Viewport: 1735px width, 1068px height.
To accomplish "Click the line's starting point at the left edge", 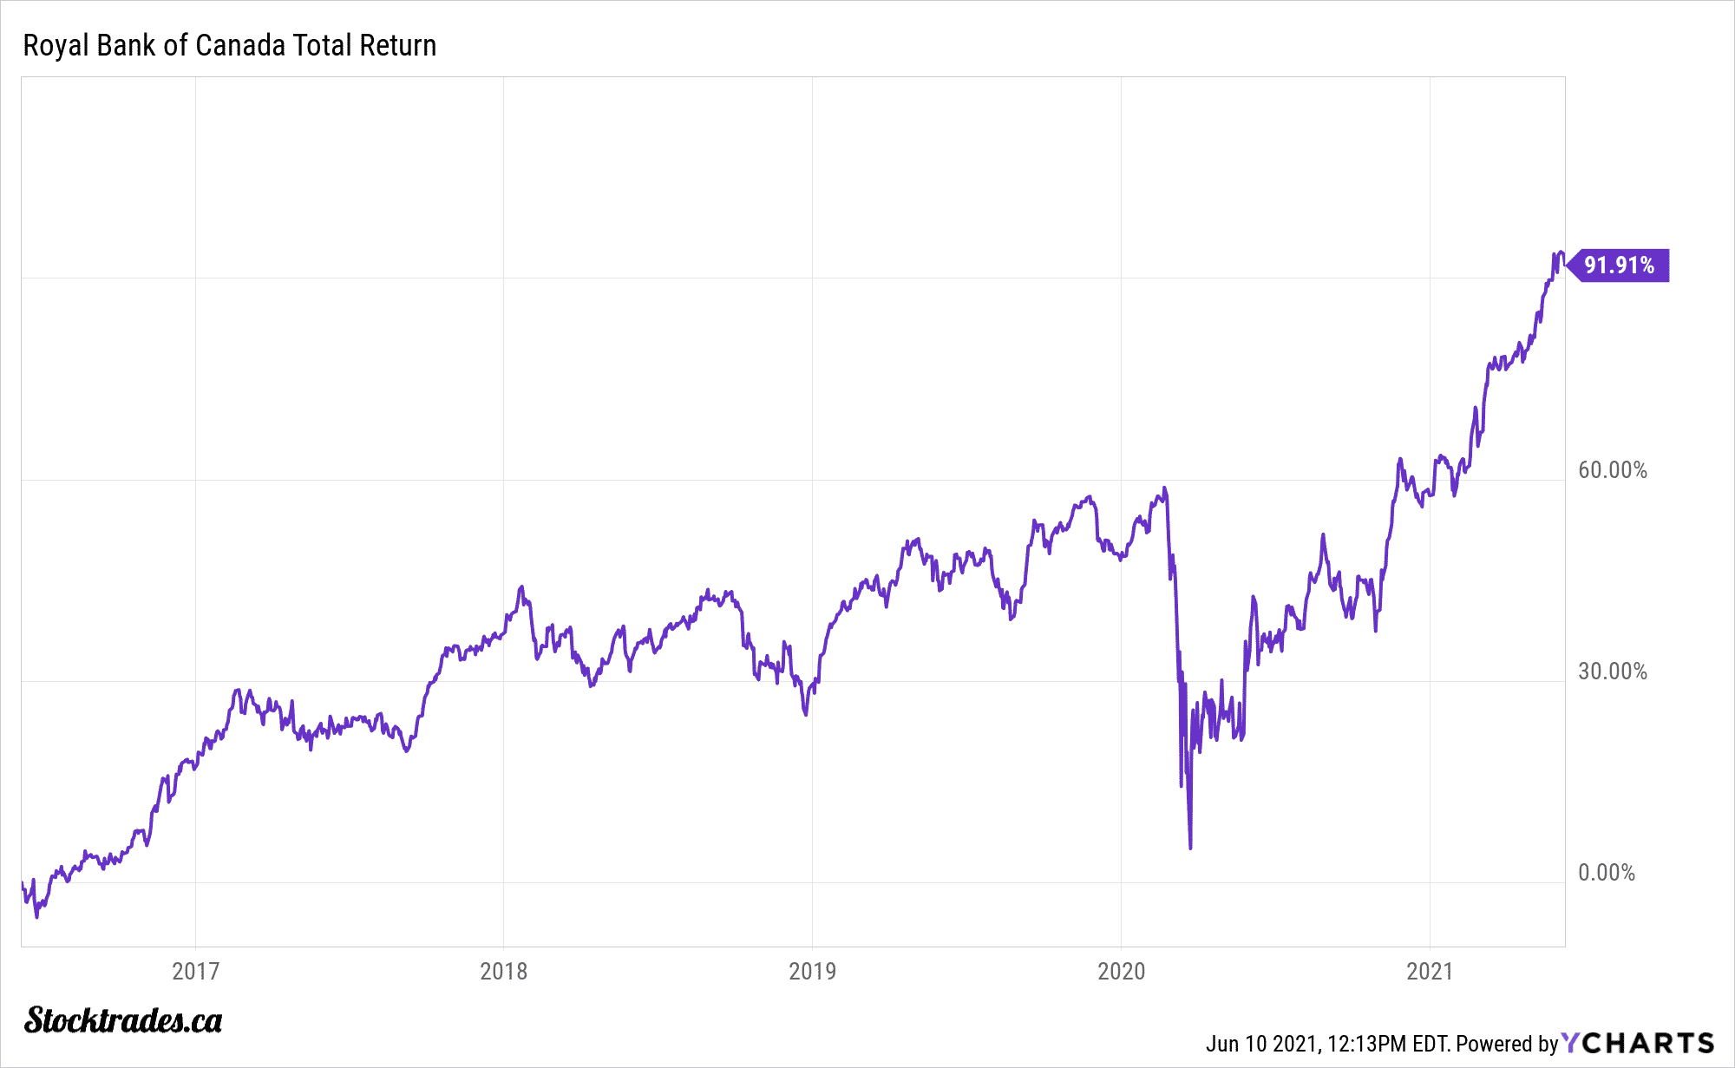I will [23, 883].
